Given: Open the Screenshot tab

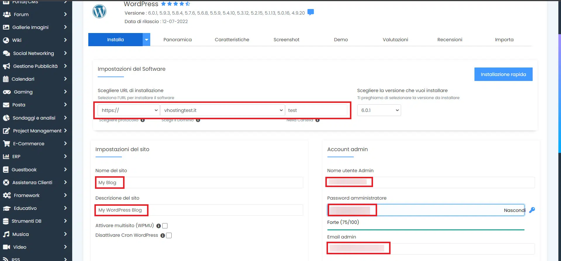Looking at the screenshot, I should [x=286, y=39].
